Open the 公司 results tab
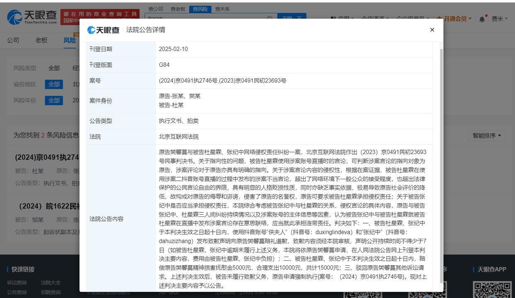 13,40
